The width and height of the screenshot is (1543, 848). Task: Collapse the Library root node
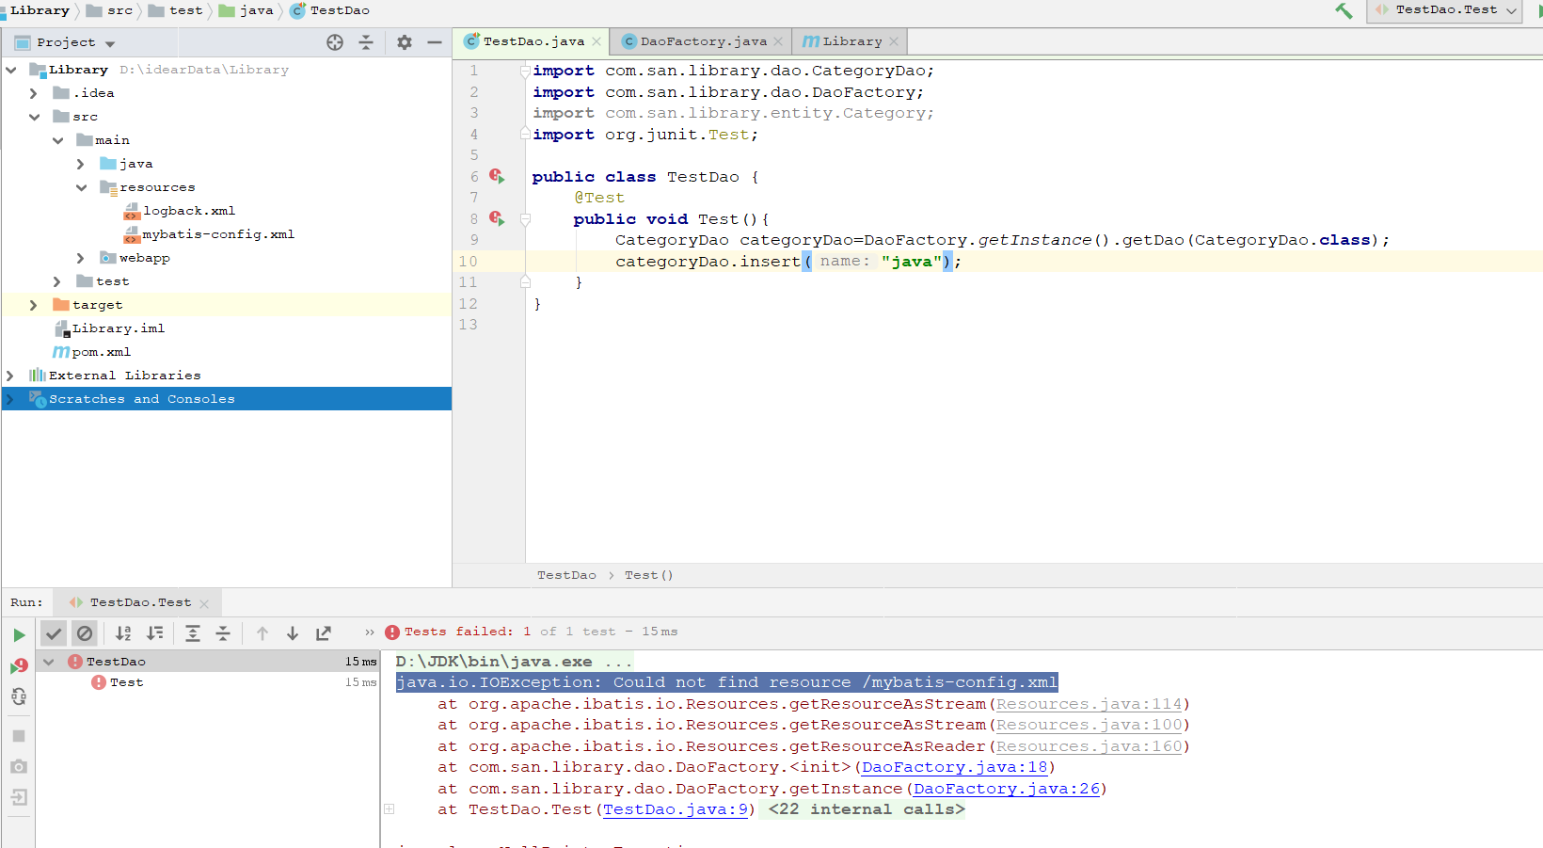(x=11, y=70)
